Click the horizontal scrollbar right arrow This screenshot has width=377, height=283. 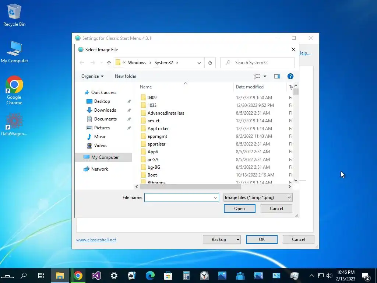point(289,187)
